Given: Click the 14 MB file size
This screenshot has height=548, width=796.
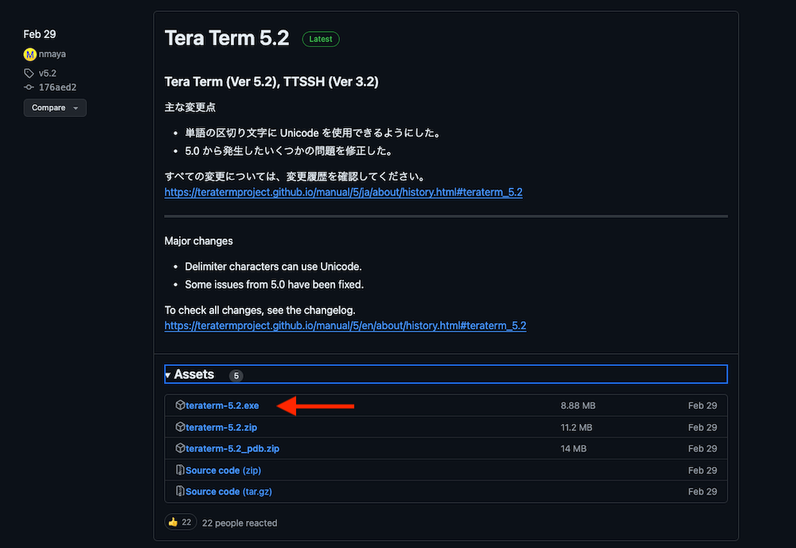Looking at the screenshot, I should (x=573, y=449).
